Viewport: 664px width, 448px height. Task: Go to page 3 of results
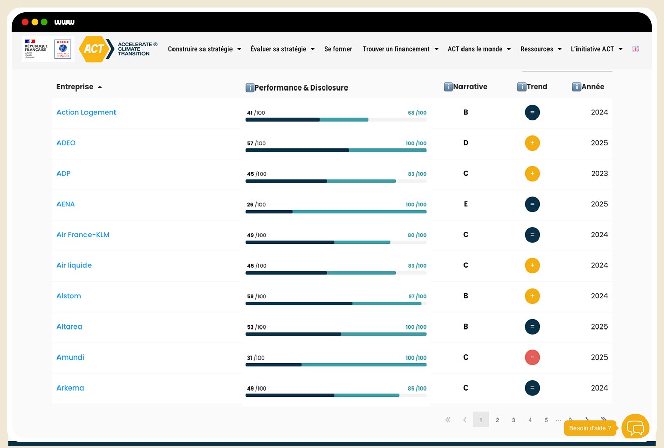pyautogui.click(x=513, y=420)
